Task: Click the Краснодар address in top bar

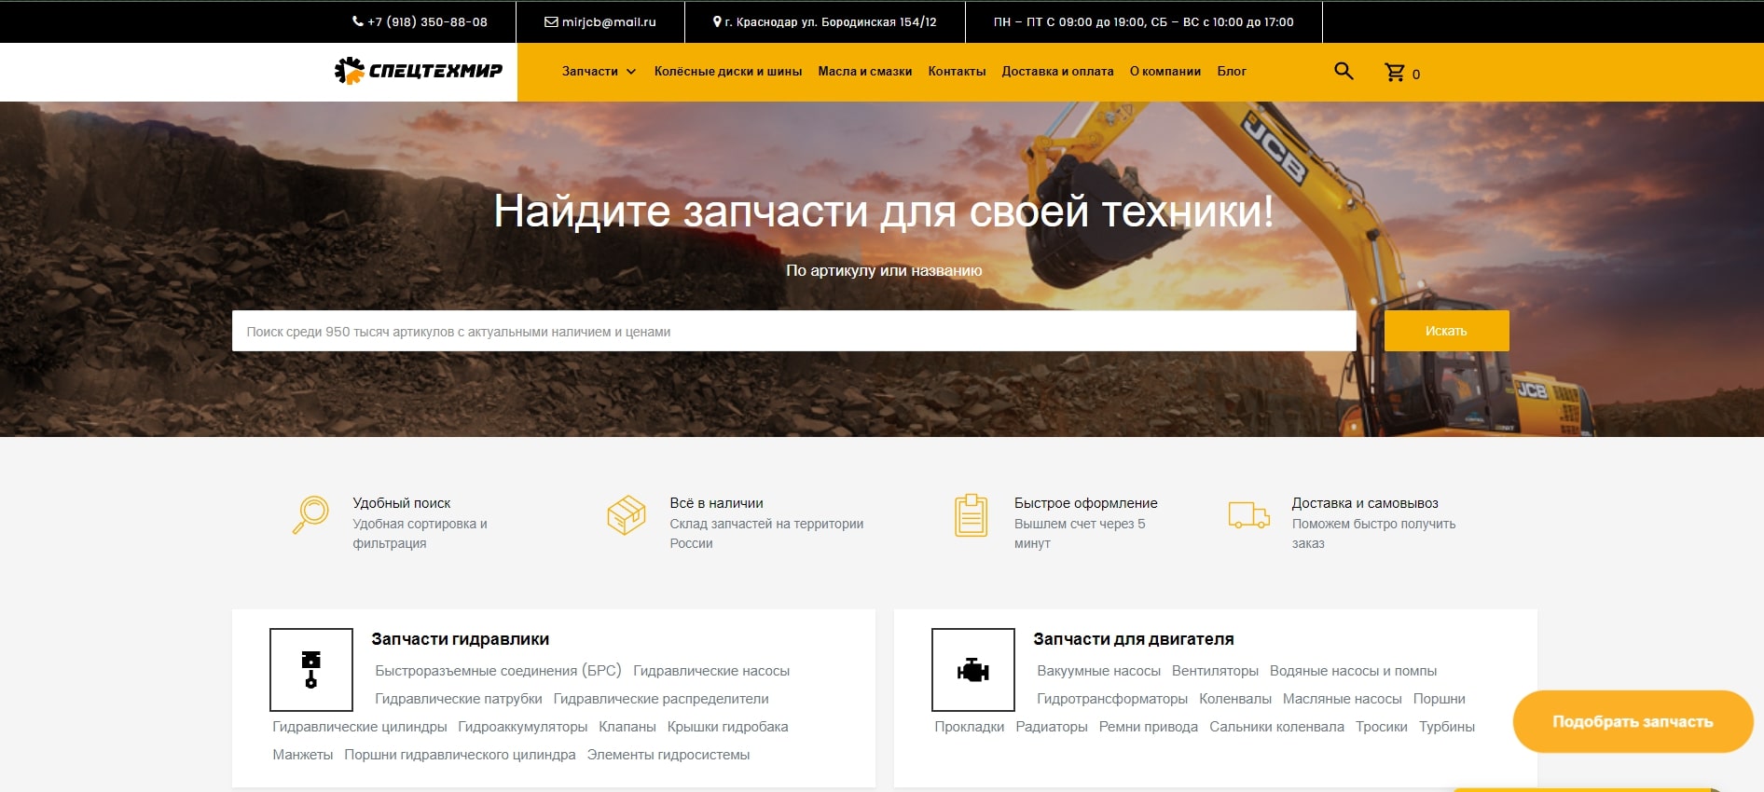Action: pos(824,21)
